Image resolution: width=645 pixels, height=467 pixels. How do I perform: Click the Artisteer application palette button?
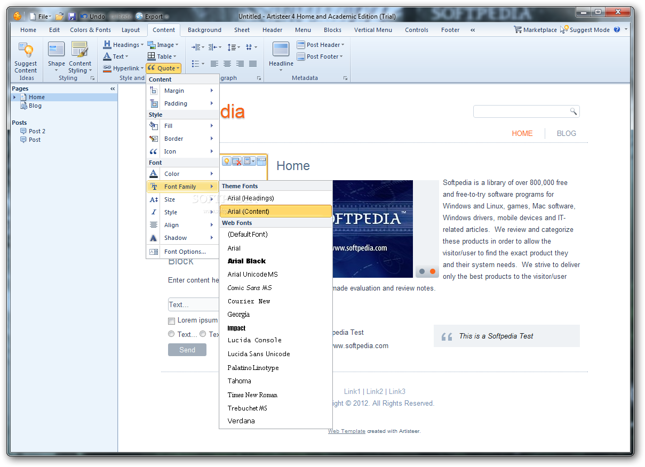coord(17,16)
